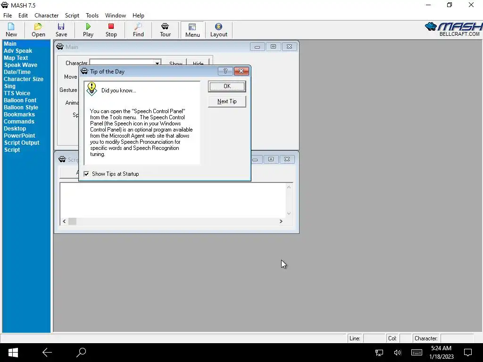Stop script with the Stop icon
Screen dimensions: 483x362
click(x=111, y=30)
